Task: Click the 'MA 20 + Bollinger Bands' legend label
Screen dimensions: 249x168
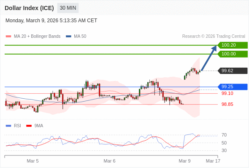Action: [x=37, y=37]
